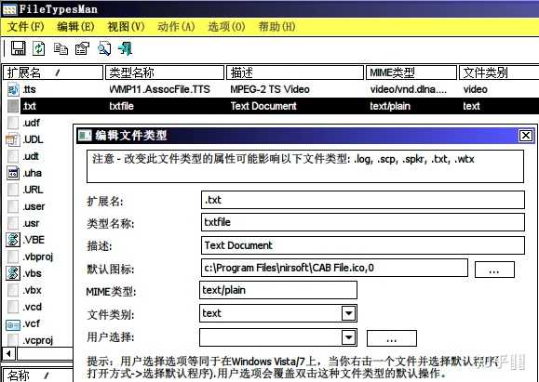Click the Save floppy disk toolbar icon
This screenshot has width=539, height=382.
(19, 48)
